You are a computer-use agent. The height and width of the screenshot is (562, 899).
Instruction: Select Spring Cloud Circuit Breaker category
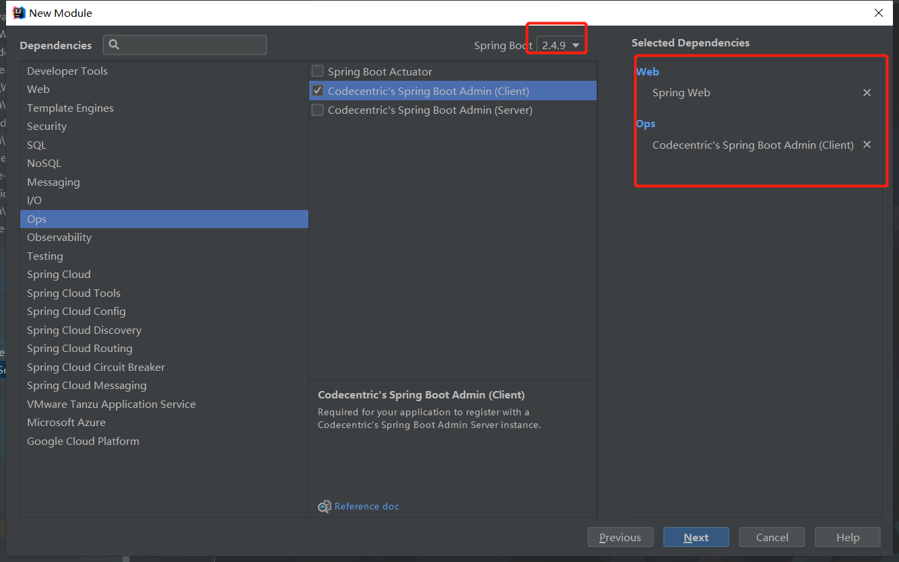(164, 367)
